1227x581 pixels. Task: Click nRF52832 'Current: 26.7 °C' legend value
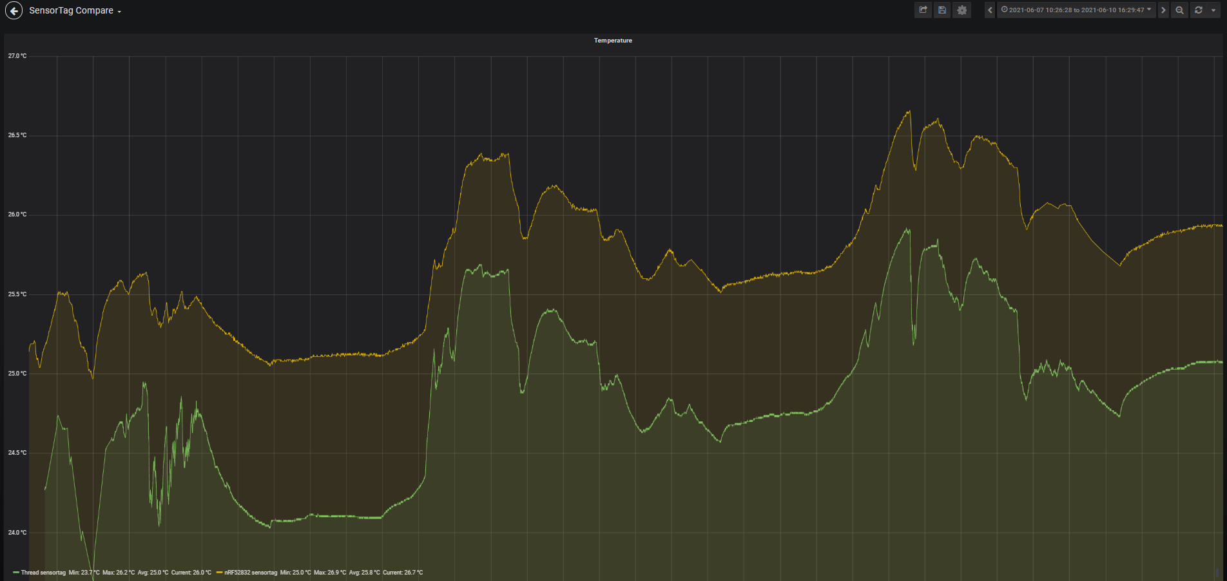[403, 573]
